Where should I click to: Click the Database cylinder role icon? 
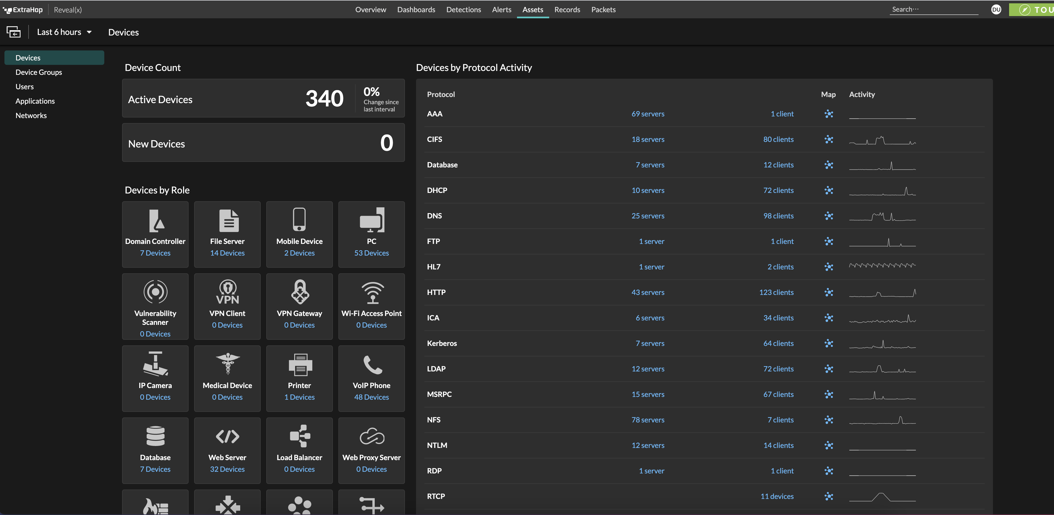click(x=156, y=436)
